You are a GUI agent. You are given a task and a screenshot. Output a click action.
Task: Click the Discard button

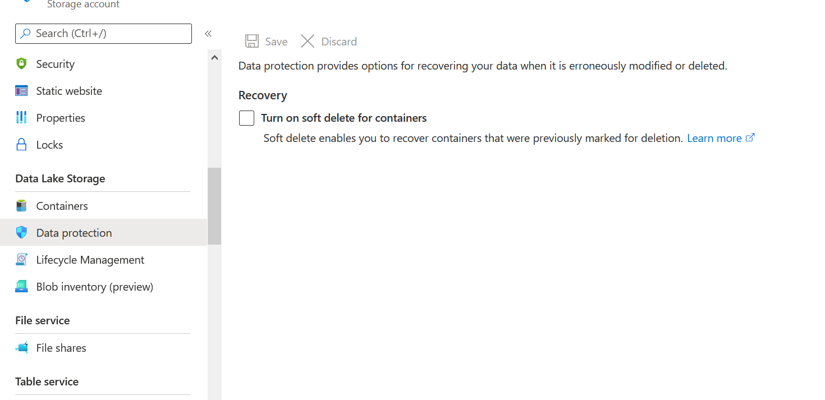[328, 41]
